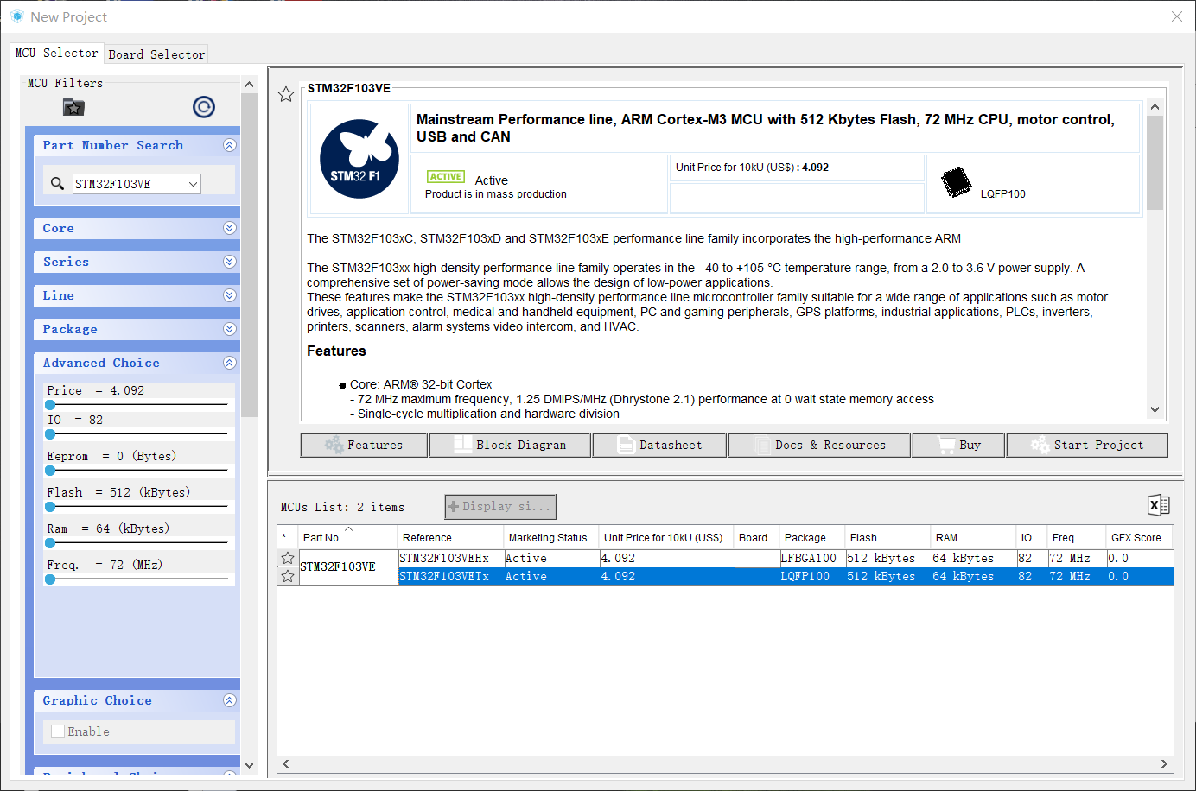Click the reset filters circular icon

[204, 107]
